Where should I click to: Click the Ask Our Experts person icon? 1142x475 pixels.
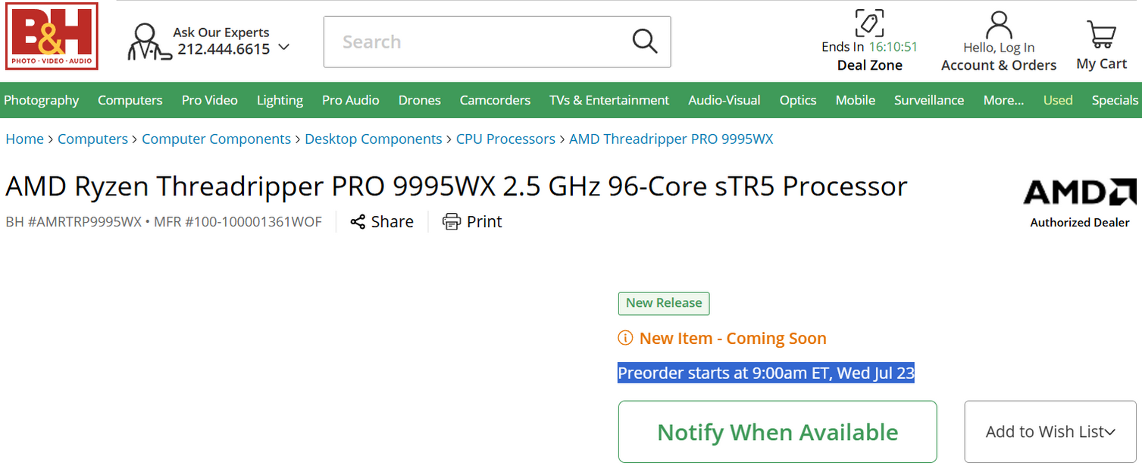149,42
